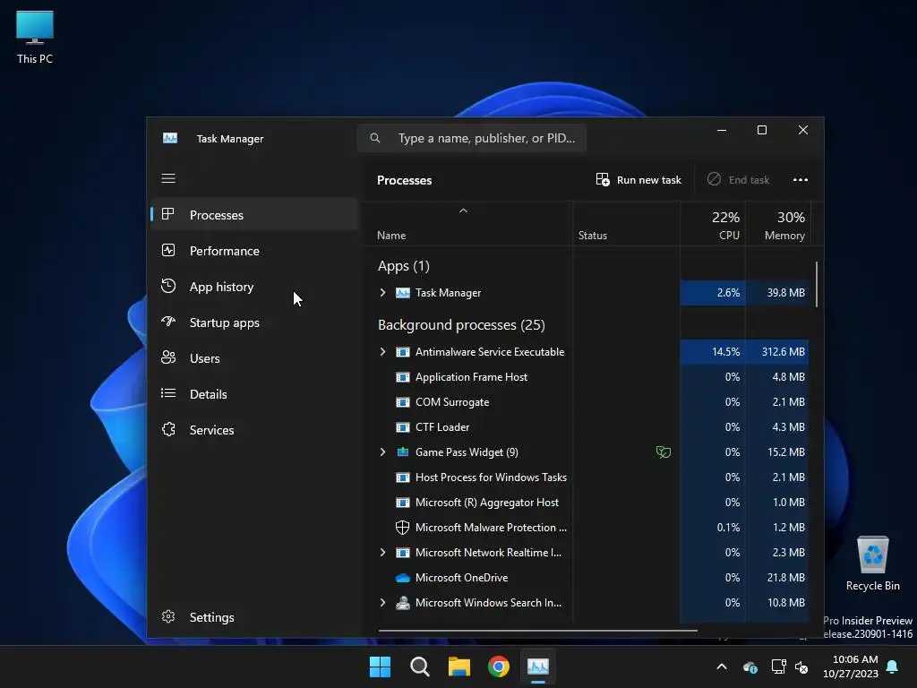The image size is (917, 688).
Task: Open the Startup apps page
Action: pyautogui.click(x=254, y=322)
